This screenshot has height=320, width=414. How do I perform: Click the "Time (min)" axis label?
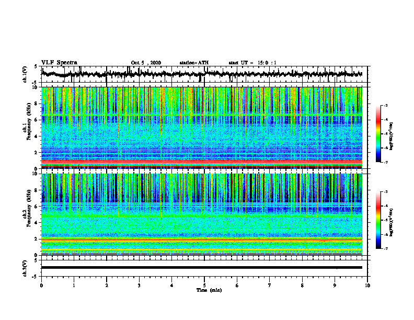[x=209, y=290]
